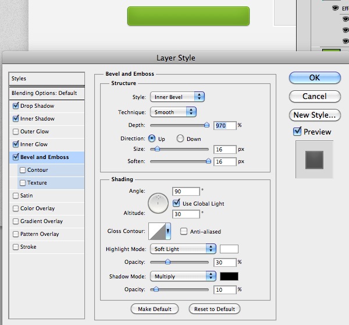Click the Reset to Default button
The width and height of the screenshot is (349, 325).
click(x=215, y=309)
